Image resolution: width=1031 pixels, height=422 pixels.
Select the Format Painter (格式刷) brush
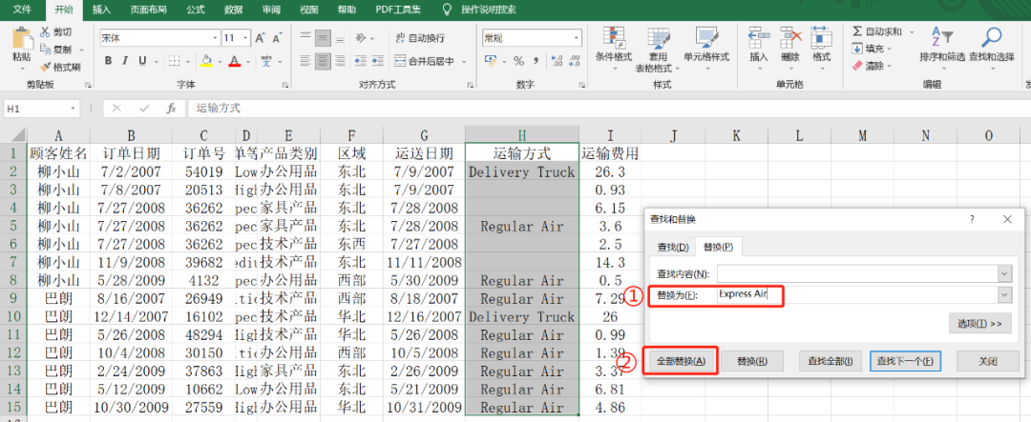tap(45, 67)
